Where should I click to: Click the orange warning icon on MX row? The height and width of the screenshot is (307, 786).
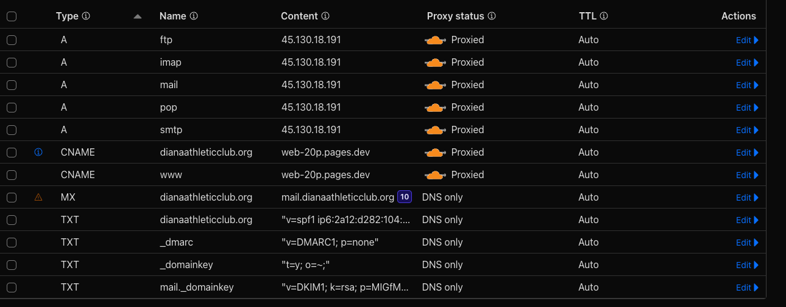[x=38, y=197]
